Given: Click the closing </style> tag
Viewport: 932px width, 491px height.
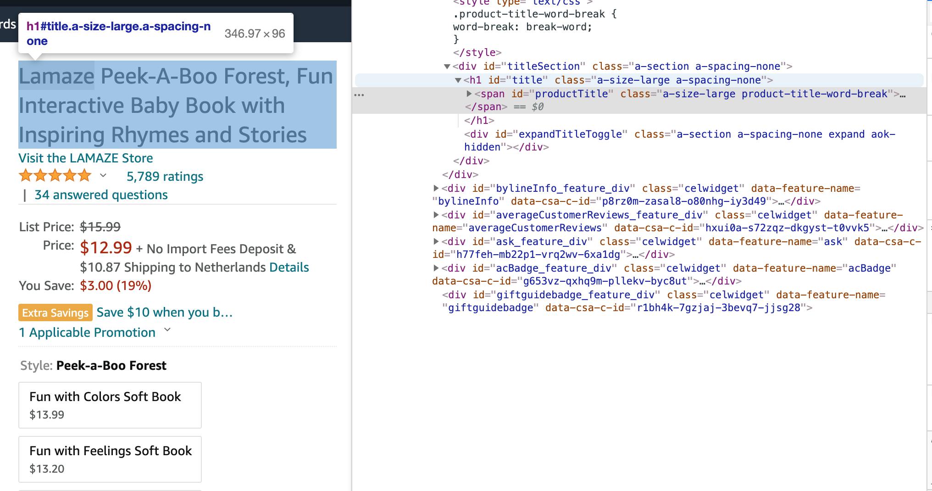Looking at the screenshot, I should point(477,53).
